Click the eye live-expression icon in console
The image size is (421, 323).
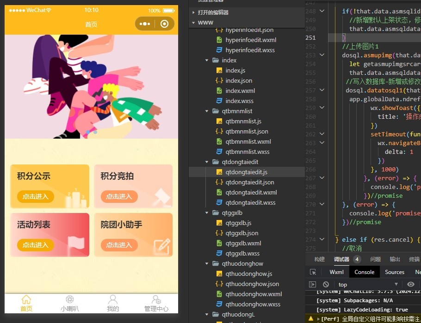[410, 284]
